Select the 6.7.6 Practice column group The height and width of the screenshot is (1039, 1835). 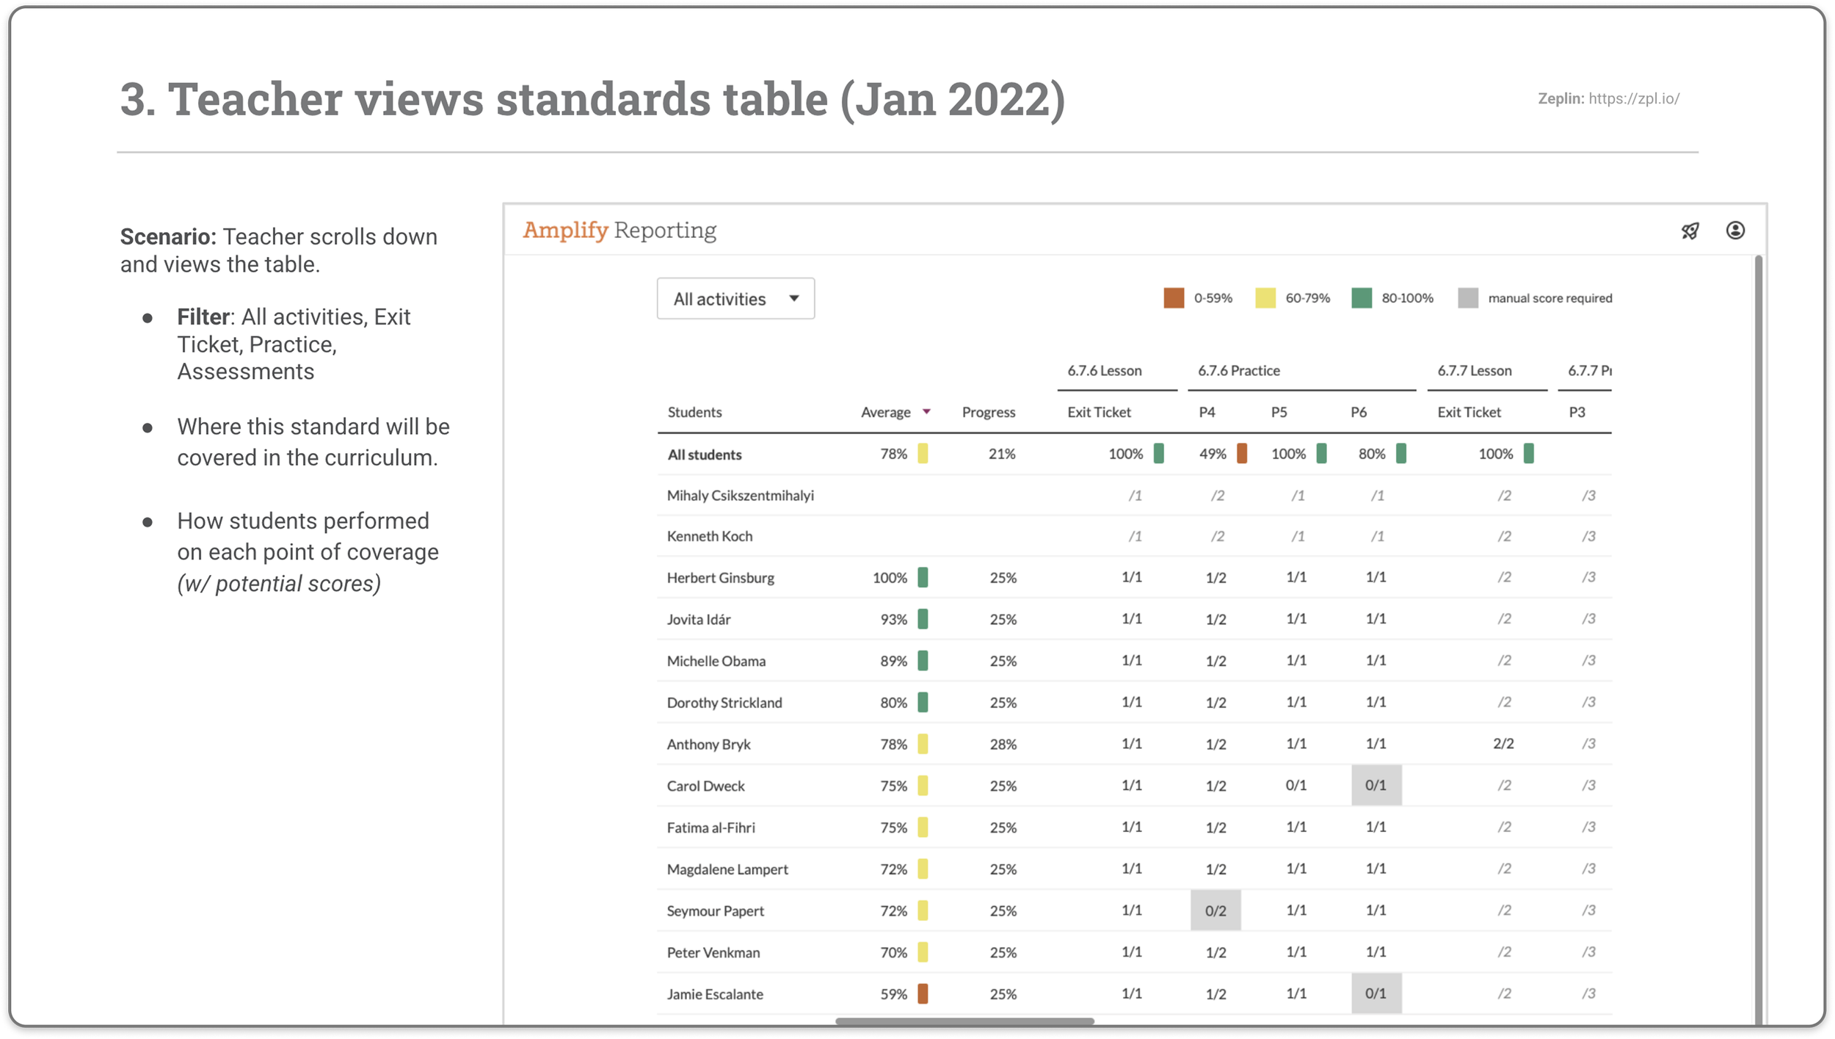point(1238,371)
